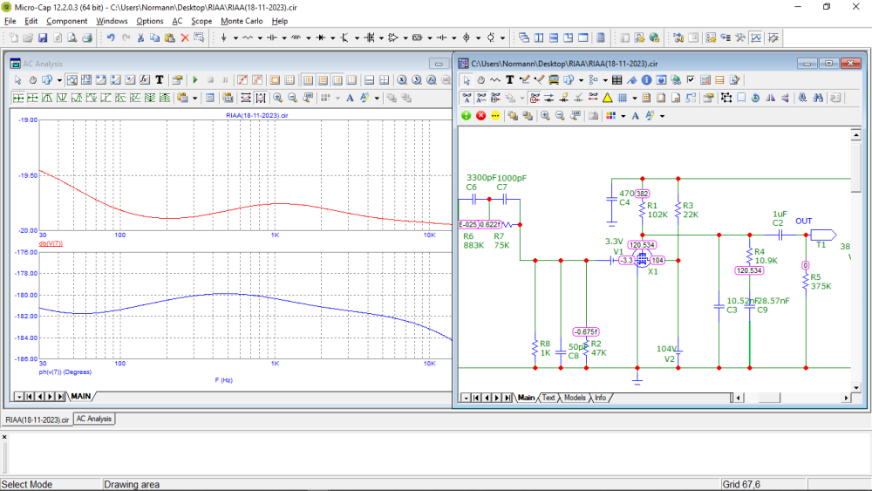Click the AC Analysis window tab at bottom

point(93,419)
